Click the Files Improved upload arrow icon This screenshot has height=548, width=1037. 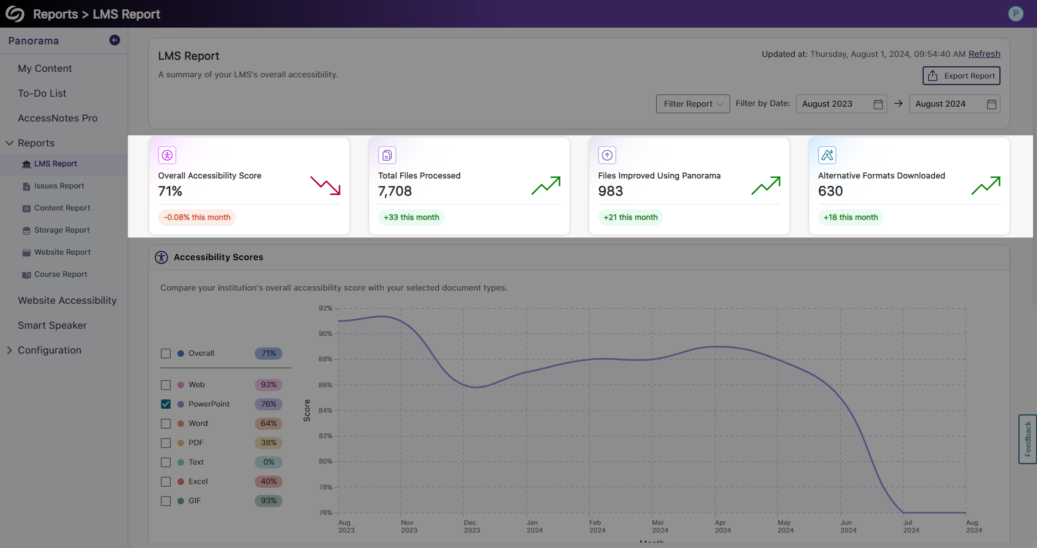pyautogui.click(x=607, y=155)
